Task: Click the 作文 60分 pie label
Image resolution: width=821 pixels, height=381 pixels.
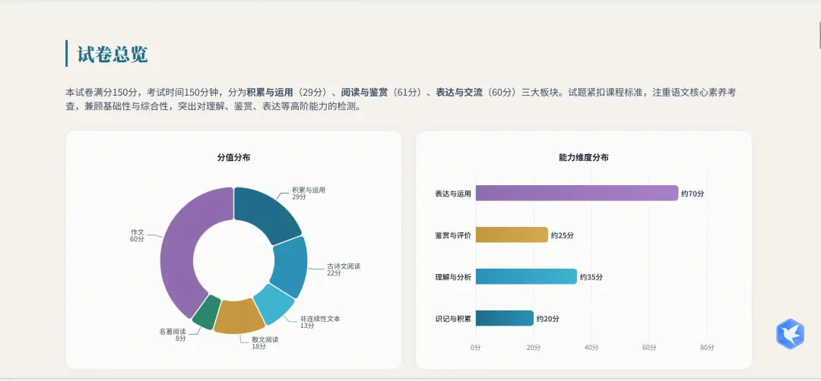Action: 137,235
